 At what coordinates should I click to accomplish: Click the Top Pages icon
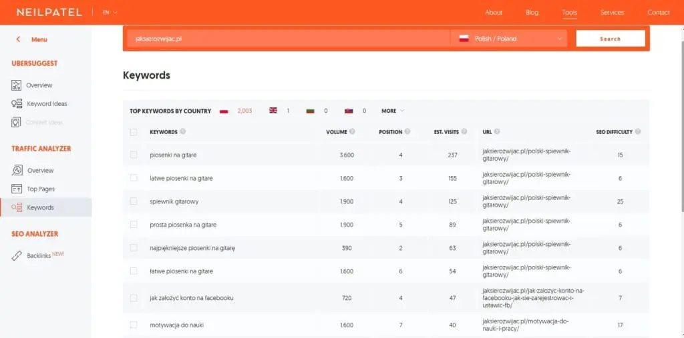point(17,189)
